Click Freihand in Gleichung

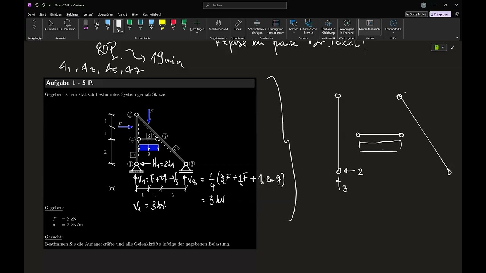point(328,27)
